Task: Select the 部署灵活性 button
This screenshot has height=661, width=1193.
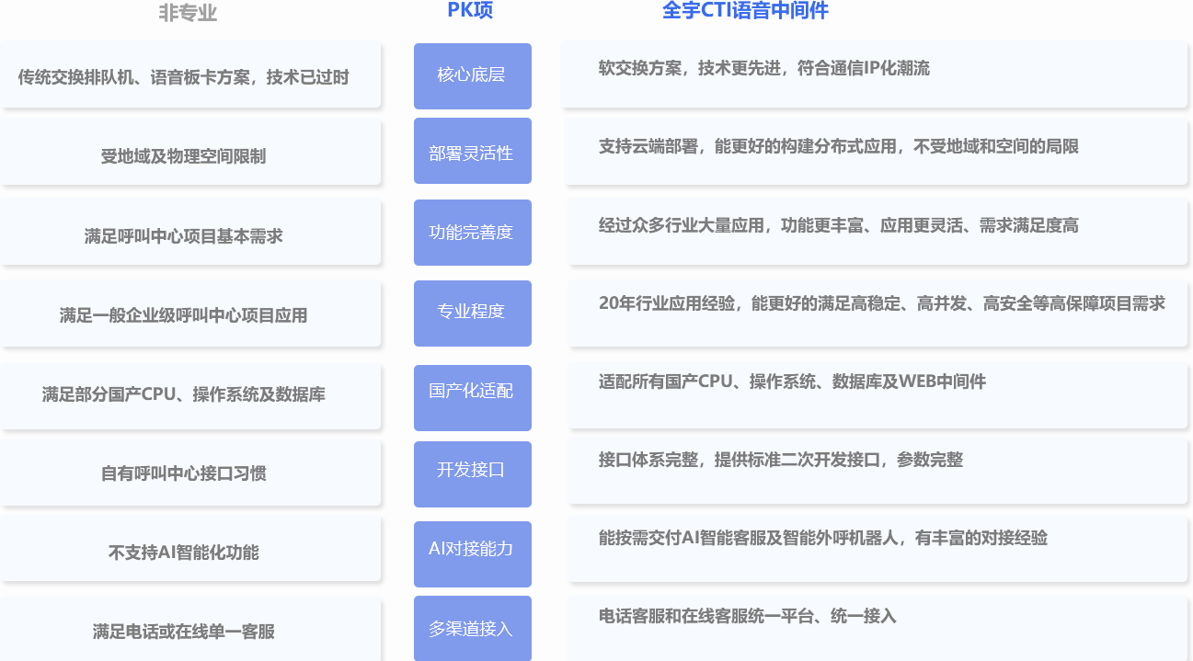Action: pyautogui.click(x=472, y=153)
